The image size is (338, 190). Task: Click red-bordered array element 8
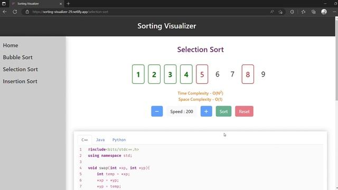click(248, 74)
